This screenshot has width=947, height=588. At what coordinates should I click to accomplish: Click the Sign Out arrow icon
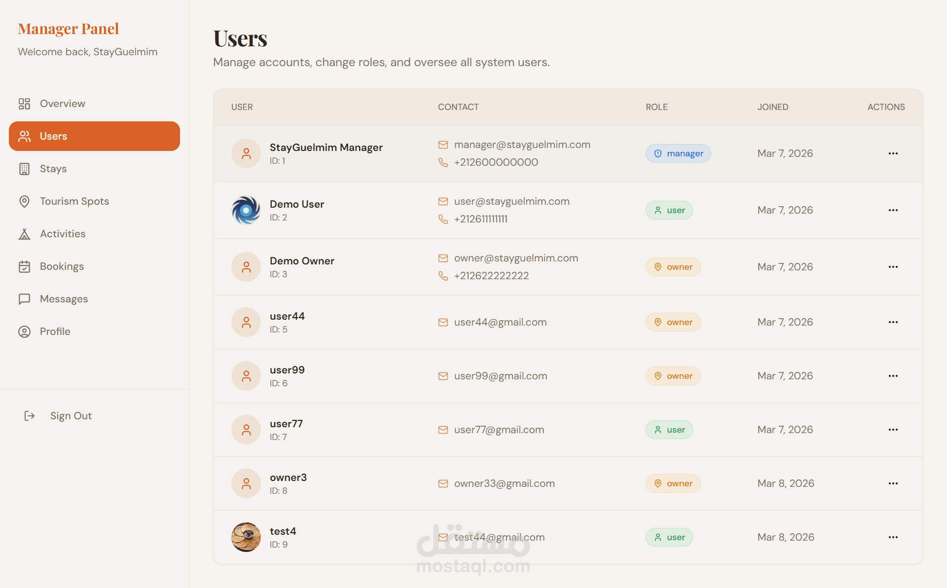coord(30,416)
